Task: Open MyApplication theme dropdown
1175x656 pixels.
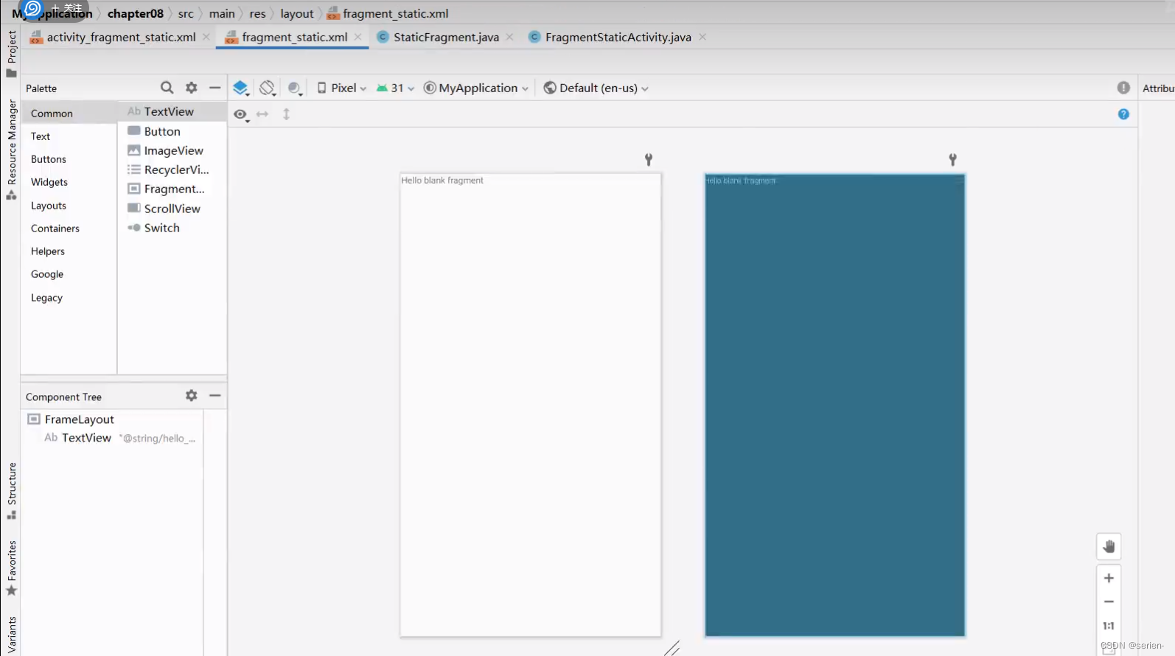Action: (476, 88)
